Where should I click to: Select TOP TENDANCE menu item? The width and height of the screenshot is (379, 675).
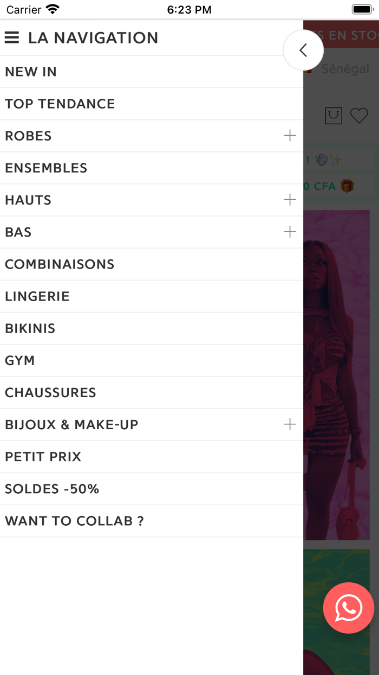point(60,104)
